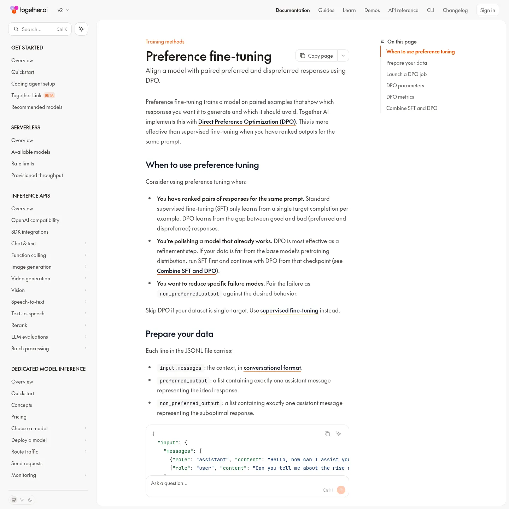The image size is (509, 509).
Task: Click the Copy page button
Action: [317, 55]
